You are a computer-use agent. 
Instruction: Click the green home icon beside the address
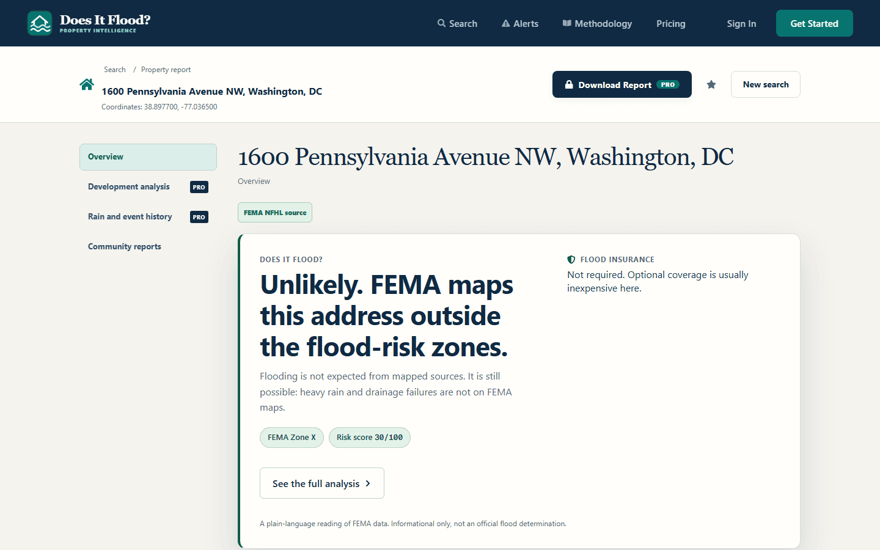(87, 84)
